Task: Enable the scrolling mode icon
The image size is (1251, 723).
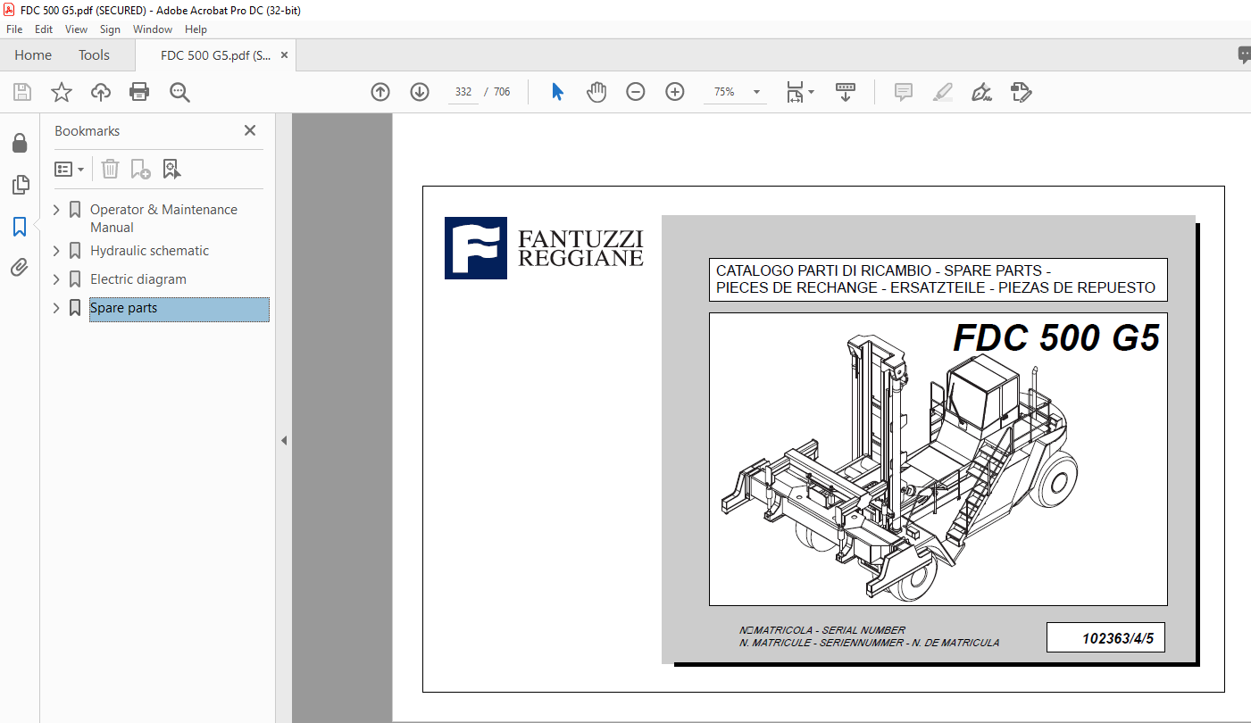Action: (846, 92)
